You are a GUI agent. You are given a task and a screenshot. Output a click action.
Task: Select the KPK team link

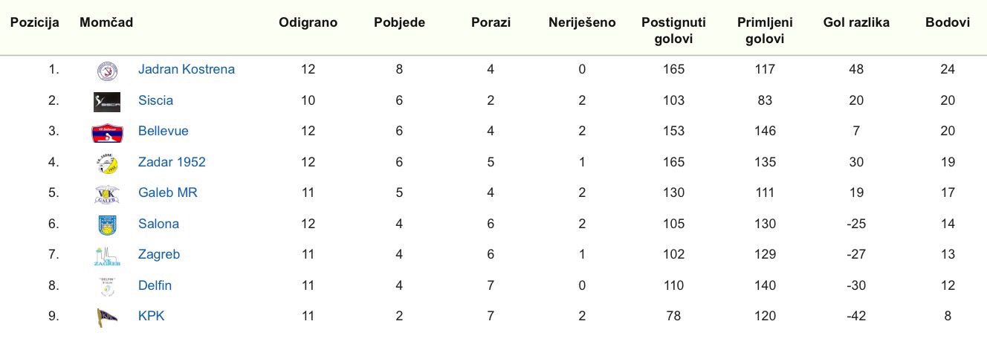pos(151,316)
